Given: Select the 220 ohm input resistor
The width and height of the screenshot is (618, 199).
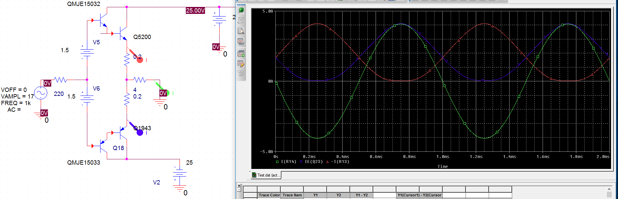Looking at the screenshot, I should [61, 80].
